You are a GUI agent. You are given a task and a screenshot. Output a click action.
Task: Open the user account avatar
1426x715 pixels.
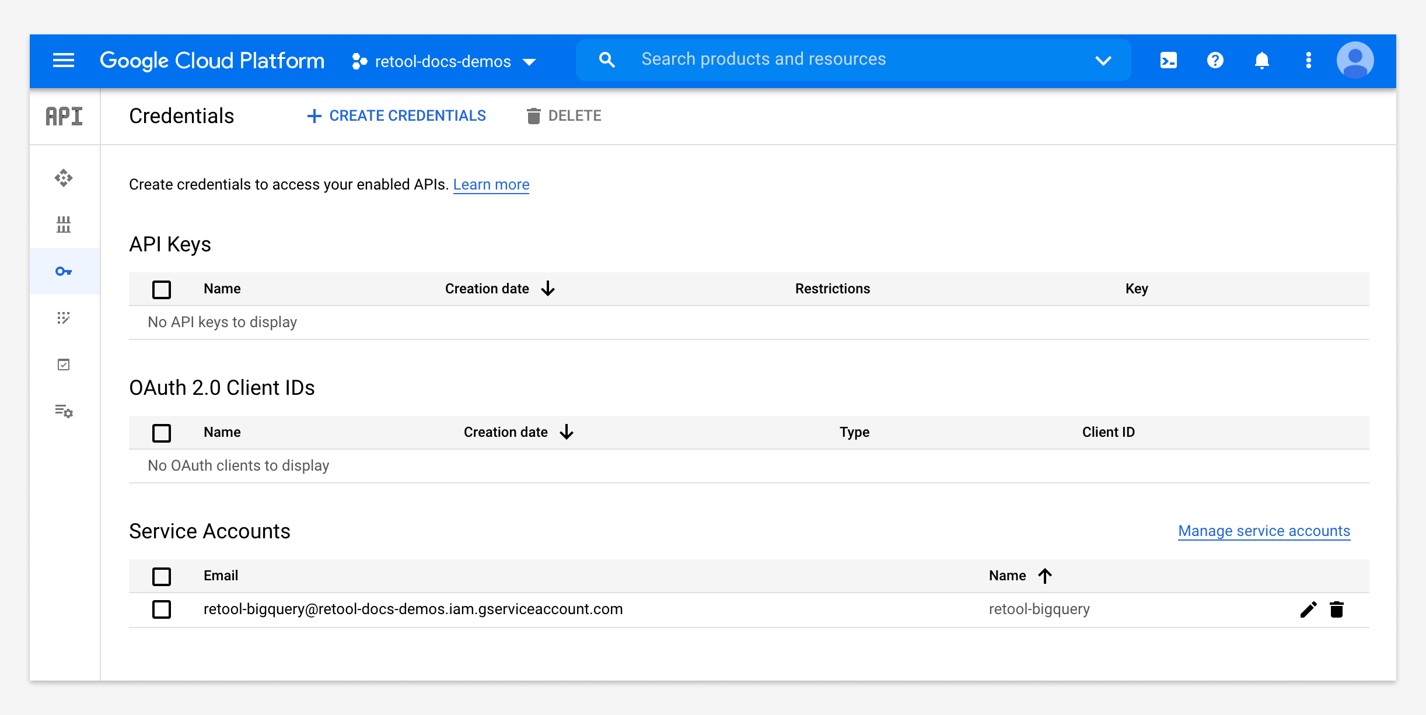tap(1355, 60)
